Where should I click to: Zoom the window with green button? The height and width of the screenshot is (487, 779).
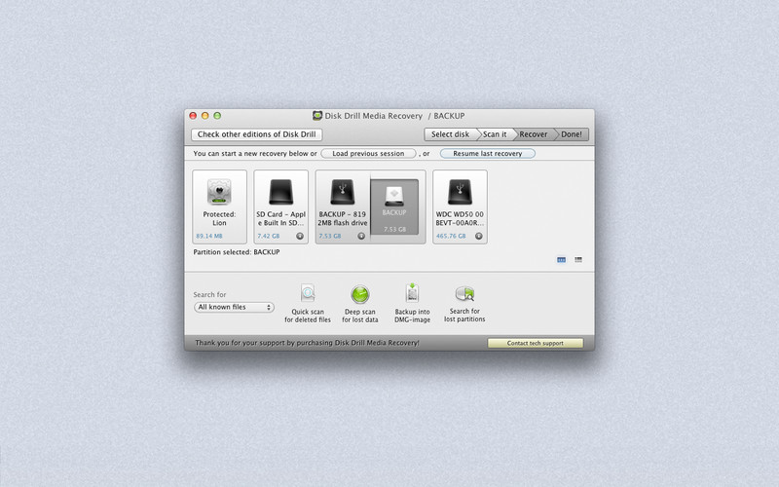(217, 116)
